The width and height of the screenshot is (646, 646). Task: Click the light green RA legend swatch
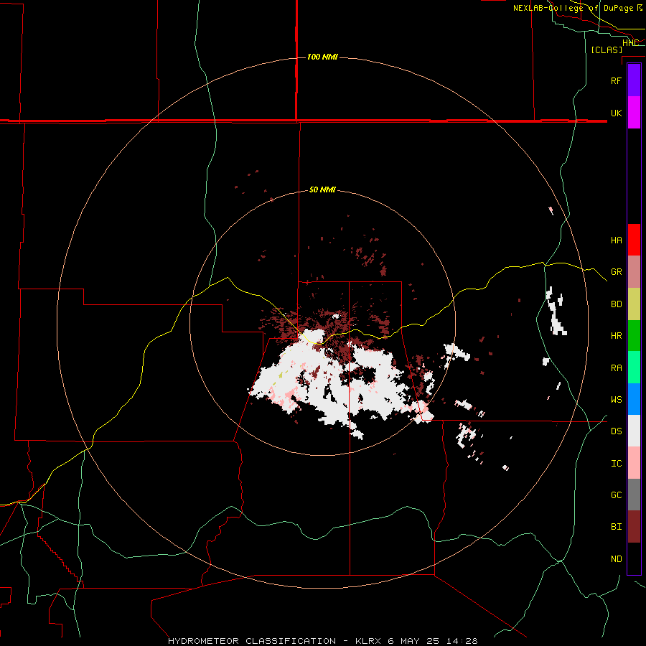pyautogui.click(x=634, y=368)
